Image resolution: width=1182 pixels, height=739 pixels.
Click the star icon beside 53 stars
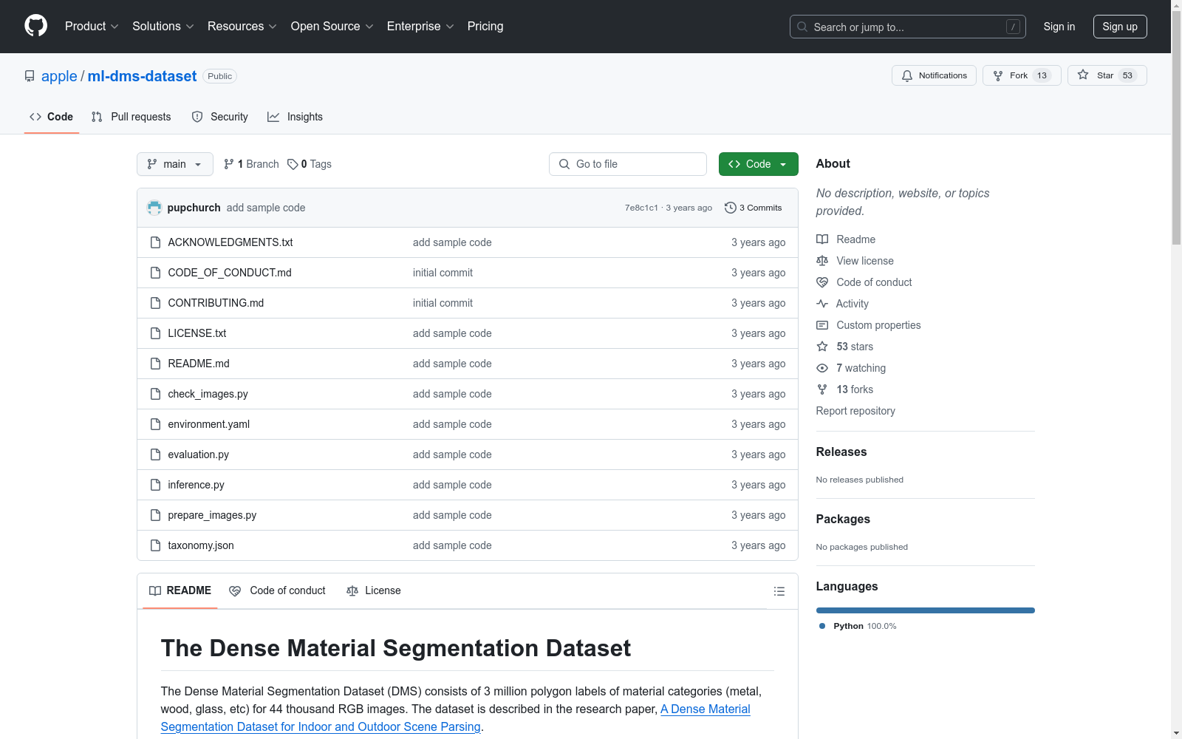click(x=822, y=347)
